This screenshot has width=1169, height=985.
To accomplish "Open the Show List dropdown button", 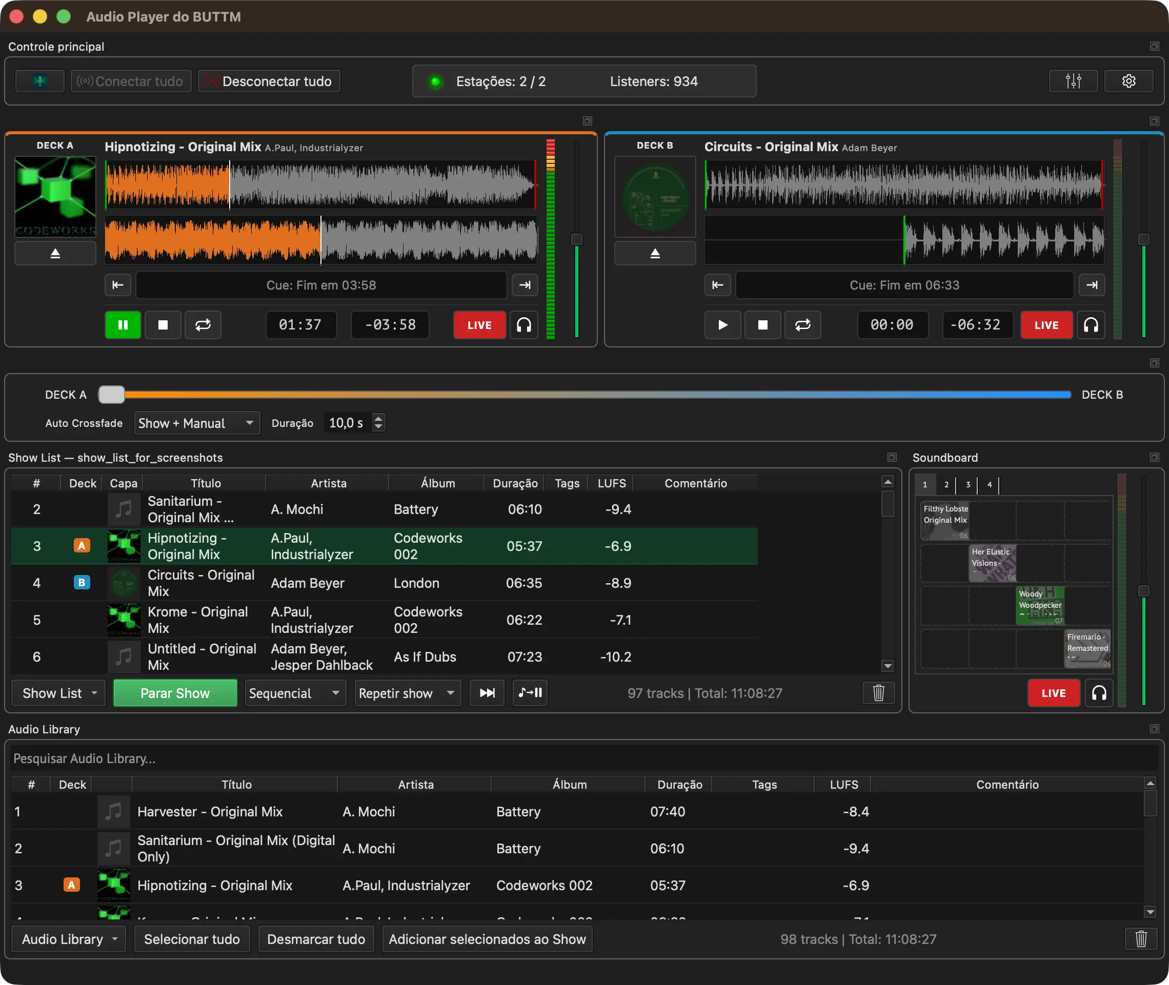I will [58, 693].
